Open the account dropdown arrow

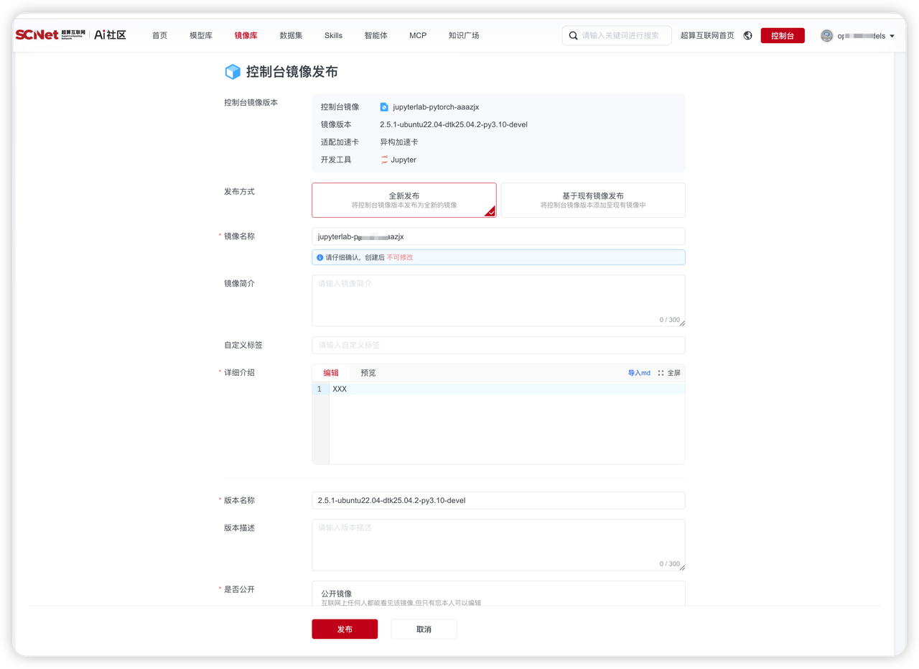pos(892,36)
